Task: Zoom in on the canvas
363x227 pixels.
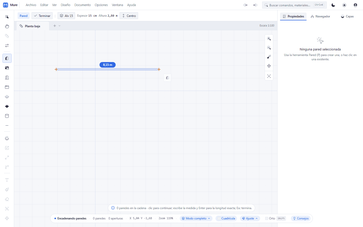Action: click(x=269, y=39)
